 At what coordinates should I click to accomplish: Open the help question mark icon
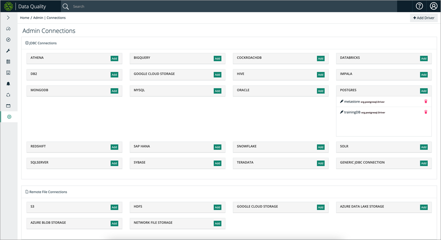point(419,6)
